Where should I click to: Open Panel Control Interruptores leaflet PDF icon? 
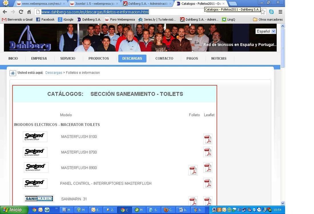(x=208, y=183)
